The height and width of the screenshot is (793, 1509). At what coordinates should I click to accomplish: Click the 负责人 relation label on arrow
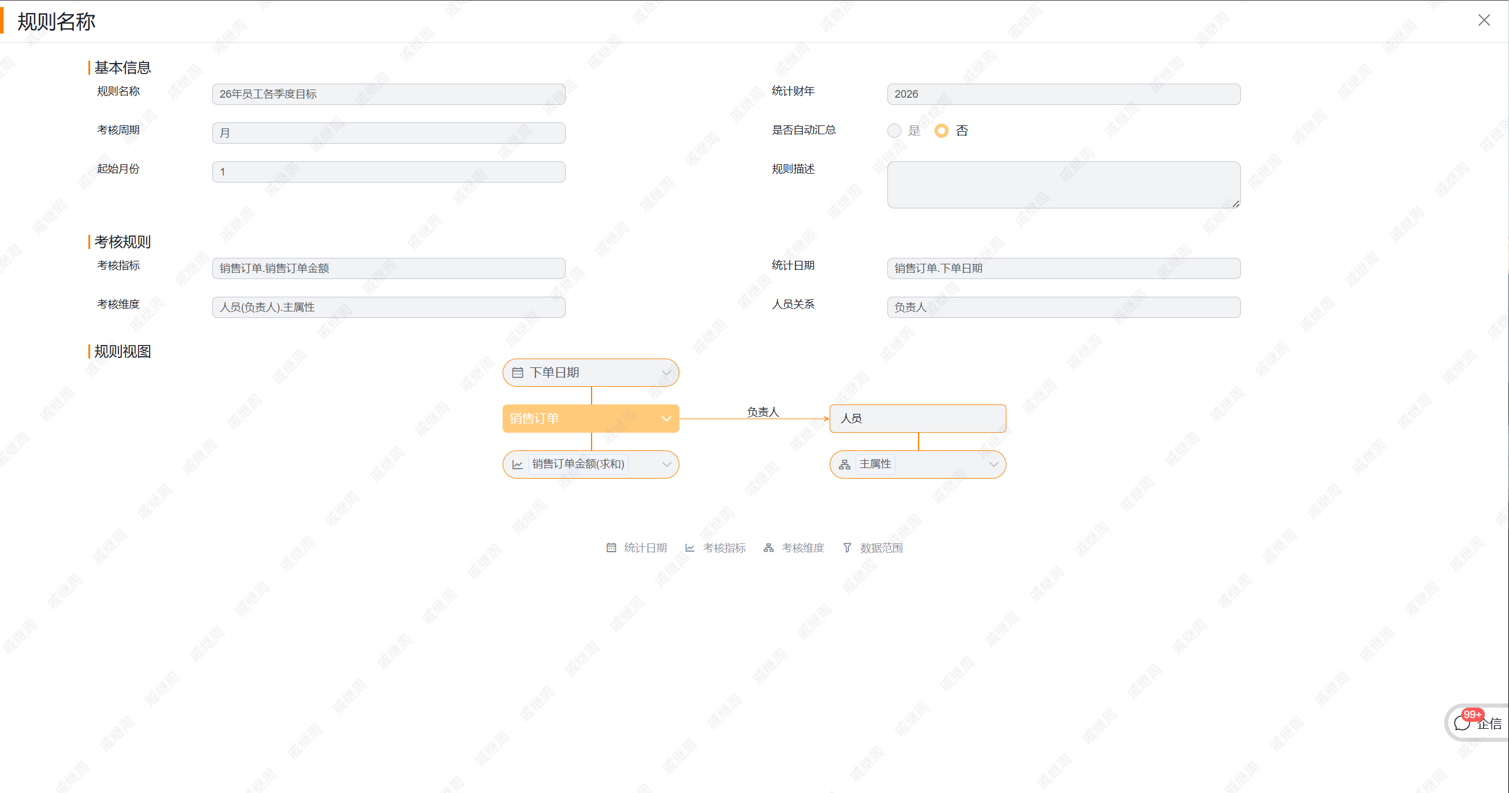click(762, 412)
